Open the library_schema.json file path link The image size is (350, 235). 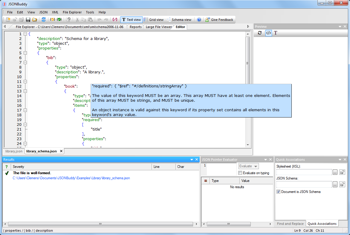pyautogui.click(x=71, y=178)
